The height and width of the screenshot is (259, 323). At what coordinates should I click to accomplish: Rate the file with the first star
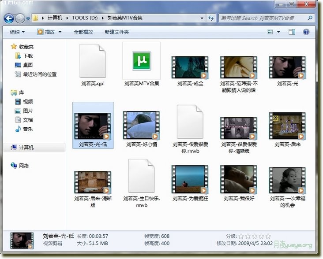pos(241,237)
